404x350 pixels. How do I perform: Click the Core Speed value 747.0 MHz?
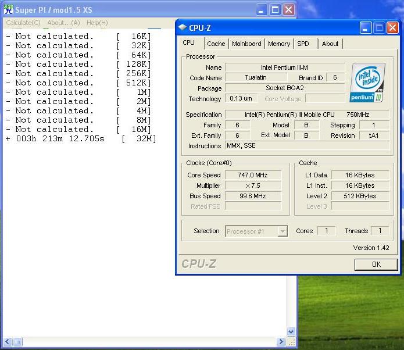click(x=253, y=175)
